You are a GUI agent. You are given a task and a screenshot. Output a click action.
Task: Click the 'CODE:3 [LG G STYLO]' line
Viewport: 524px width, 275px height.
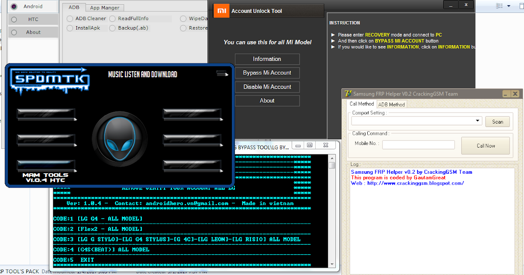point(177,240)
